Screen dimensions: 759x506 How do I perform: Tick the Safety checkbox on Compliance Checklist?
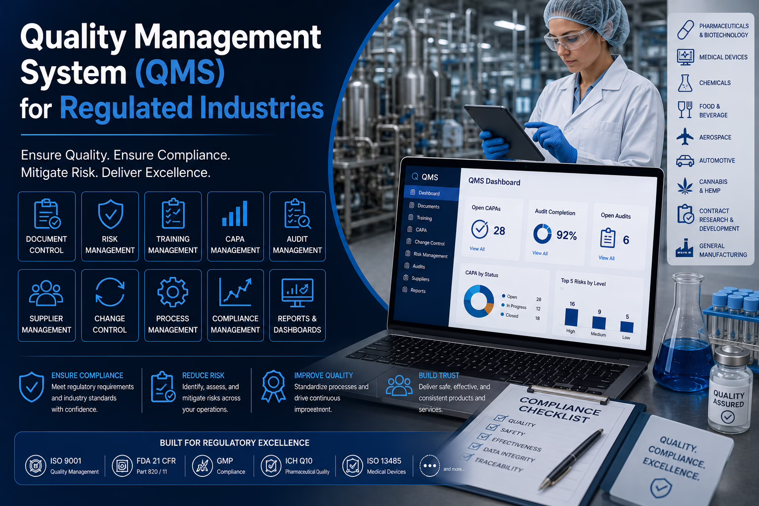(x=492, y=427)
